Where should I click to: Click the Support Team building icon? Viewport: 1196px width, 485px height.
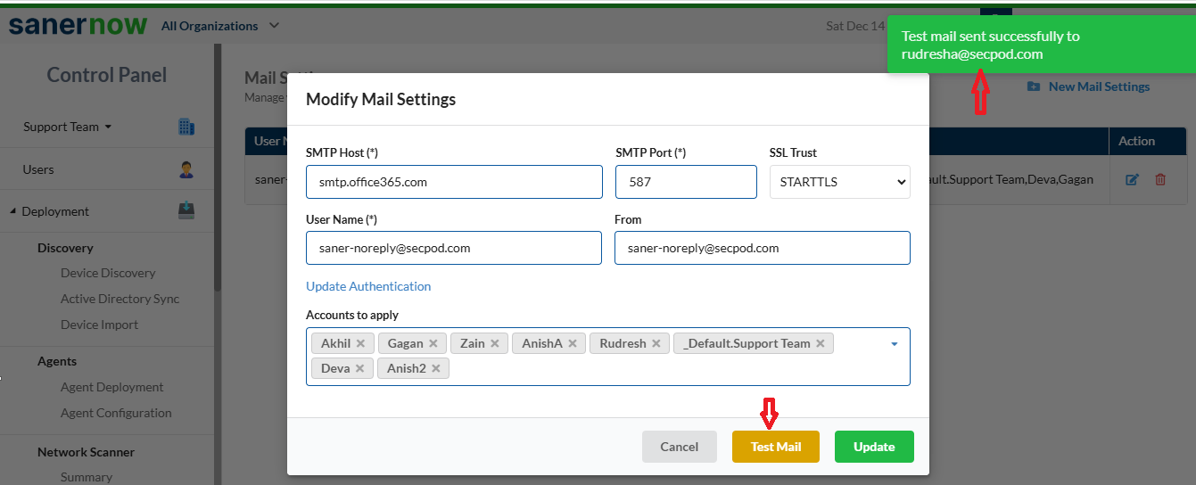click(x=186, y=127)
